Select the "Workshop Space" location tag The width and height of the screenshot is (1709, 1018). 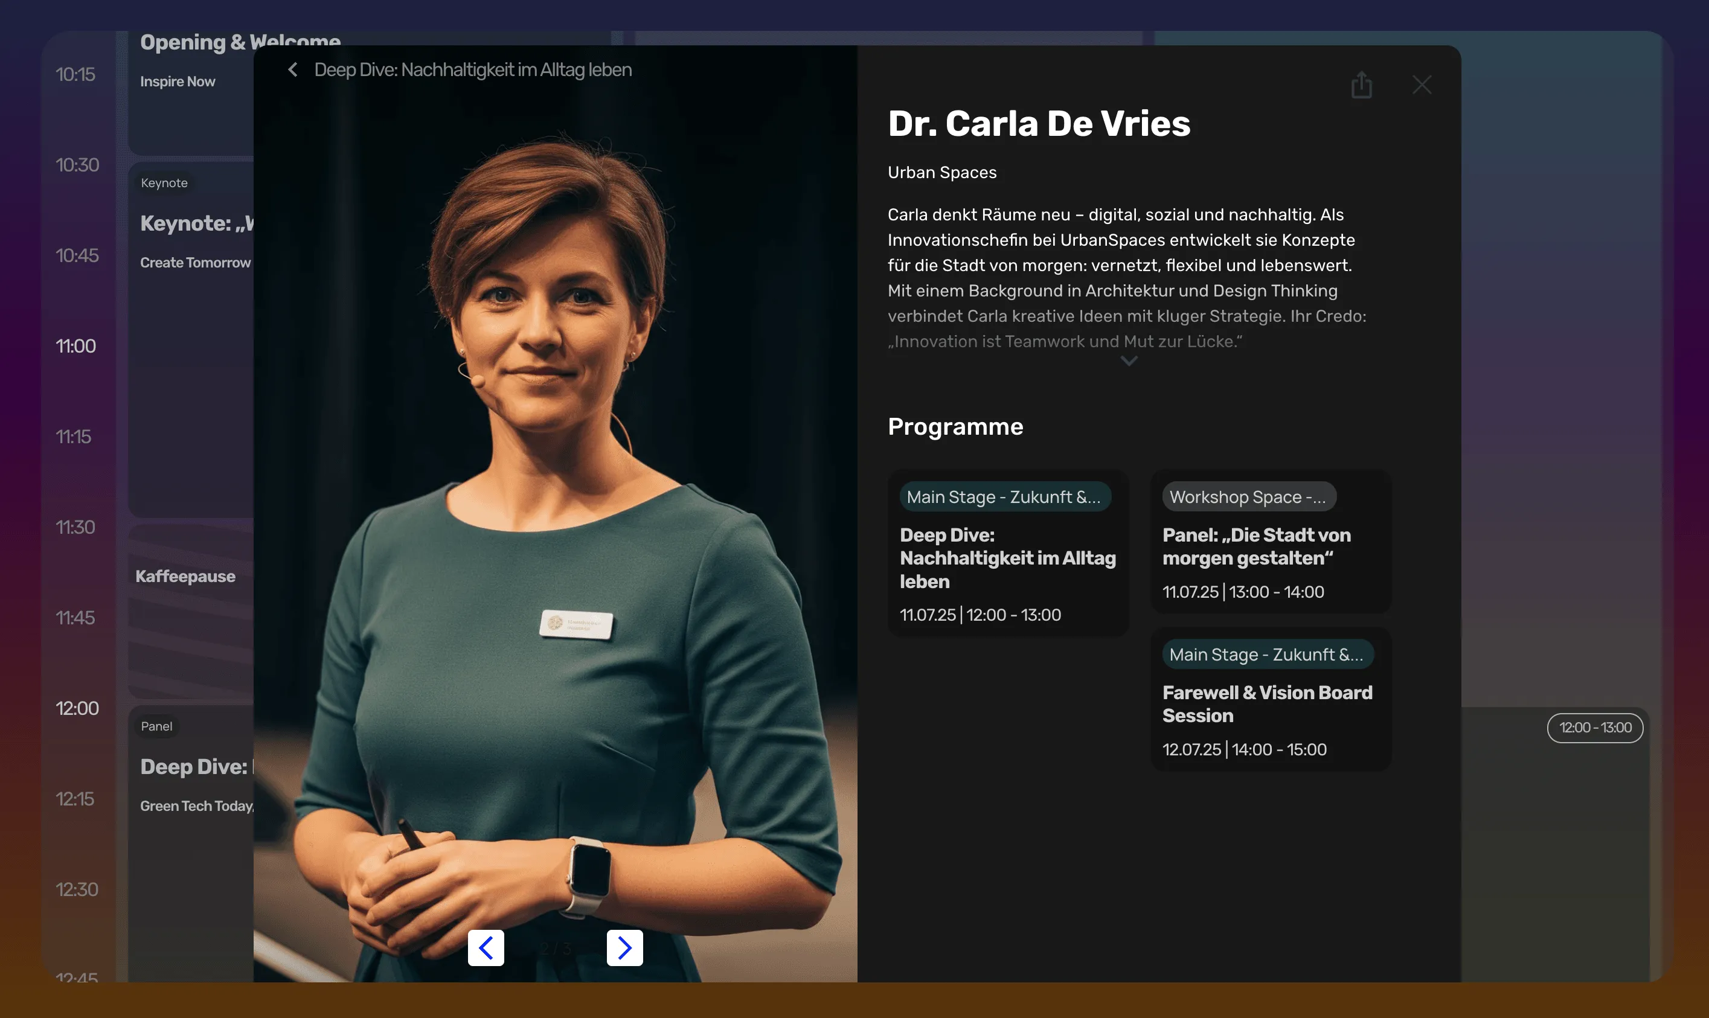coord(1249,496)
